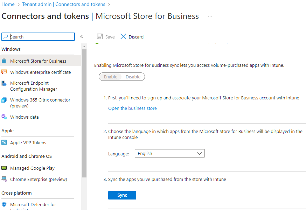Viewport: 306px width, 210px height.
Task: Click the Windows 365 Citrix connector icon
Action: 4,100
